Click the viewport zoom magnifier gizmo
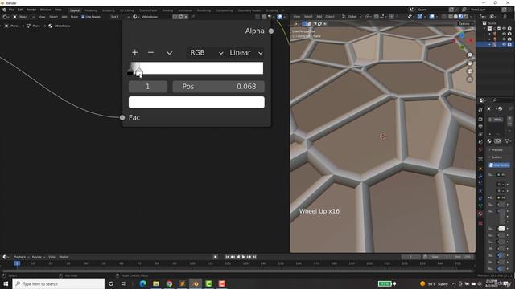 [x=470, y=55]
